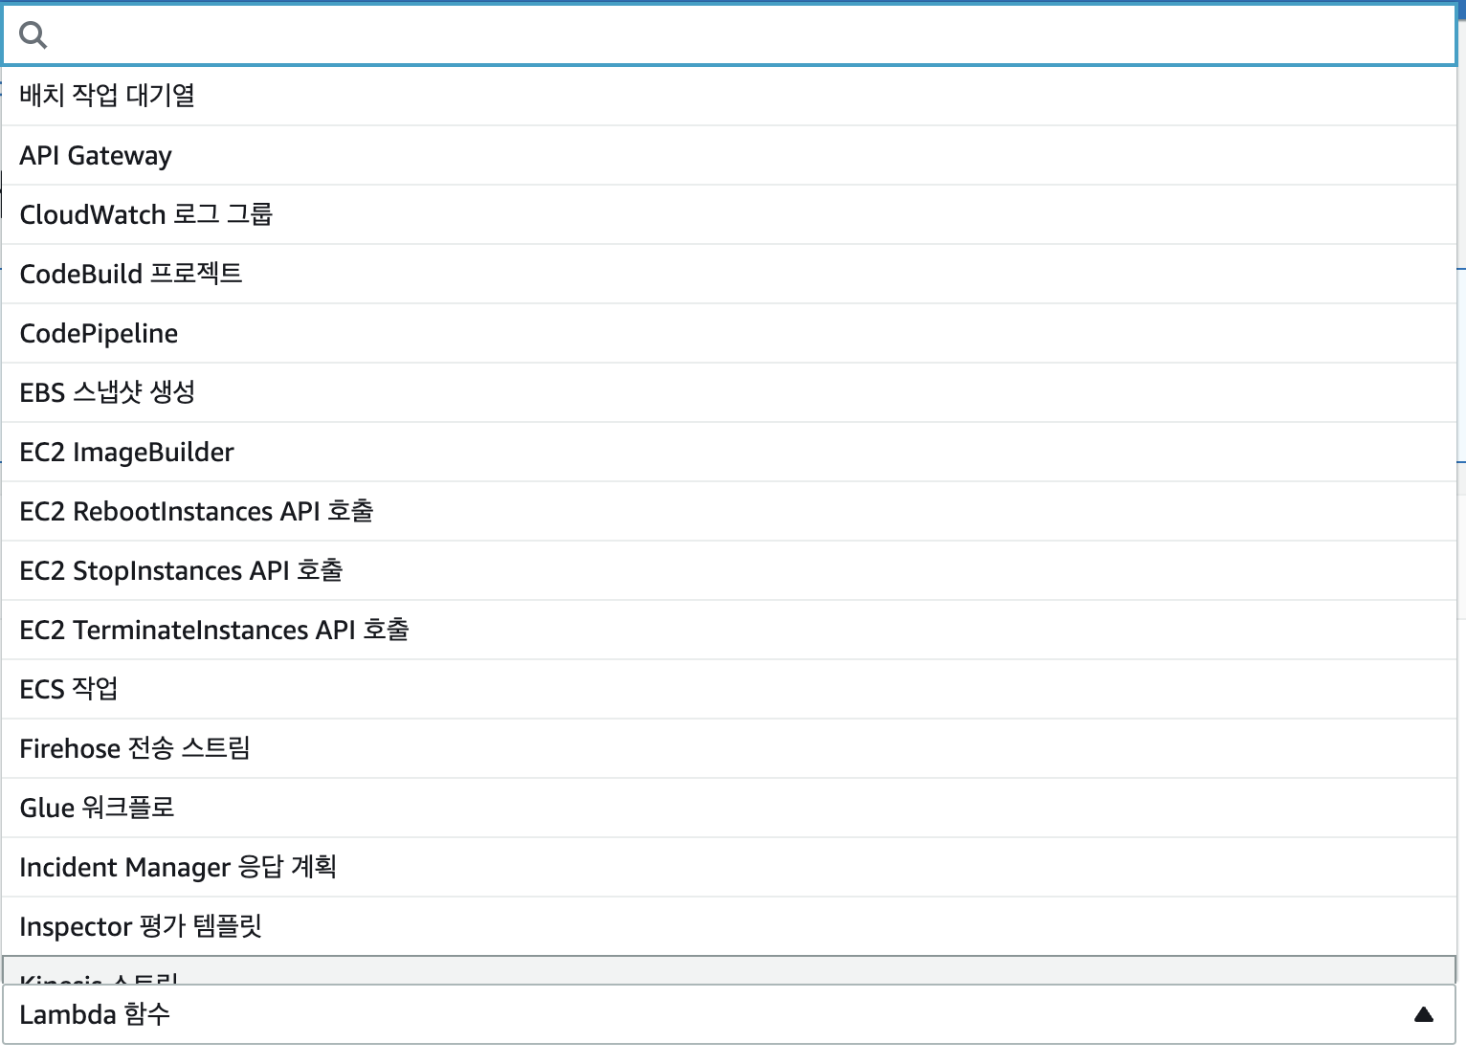Select 'Firehose 전송 스트림' option

[729, 748]
